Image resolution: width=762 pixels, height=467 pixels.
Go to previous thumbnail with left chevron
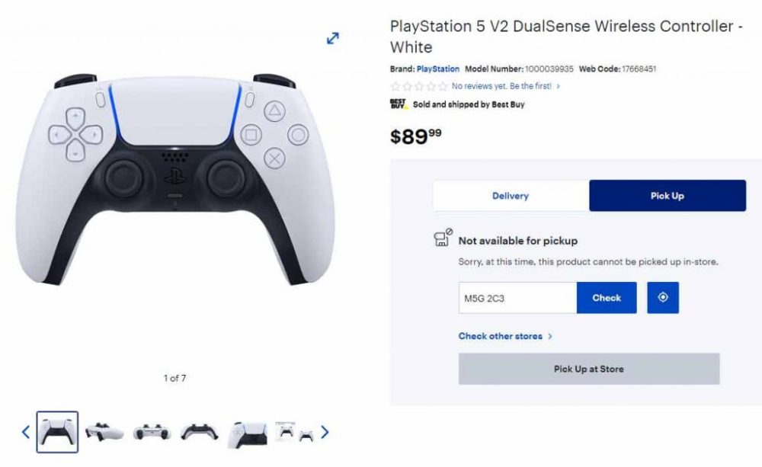point(26,432)
